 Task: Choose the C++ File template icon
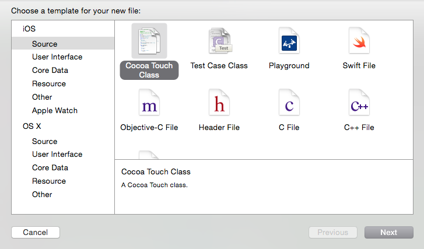pyautogui.click(x=359, y=103)
